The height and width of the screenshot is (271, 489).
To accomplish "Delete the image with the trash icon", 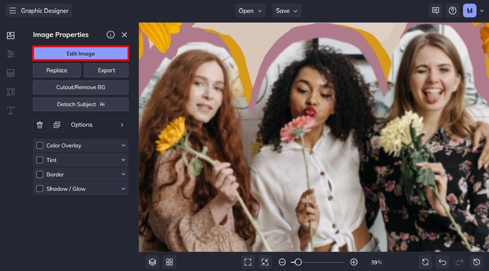I will pos(40,125).
